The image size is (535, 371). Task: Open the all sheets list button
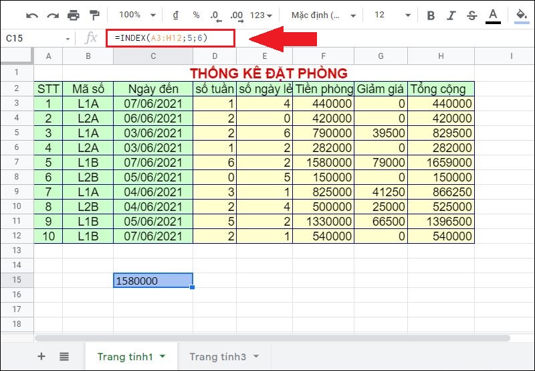[x=64, y=356]
